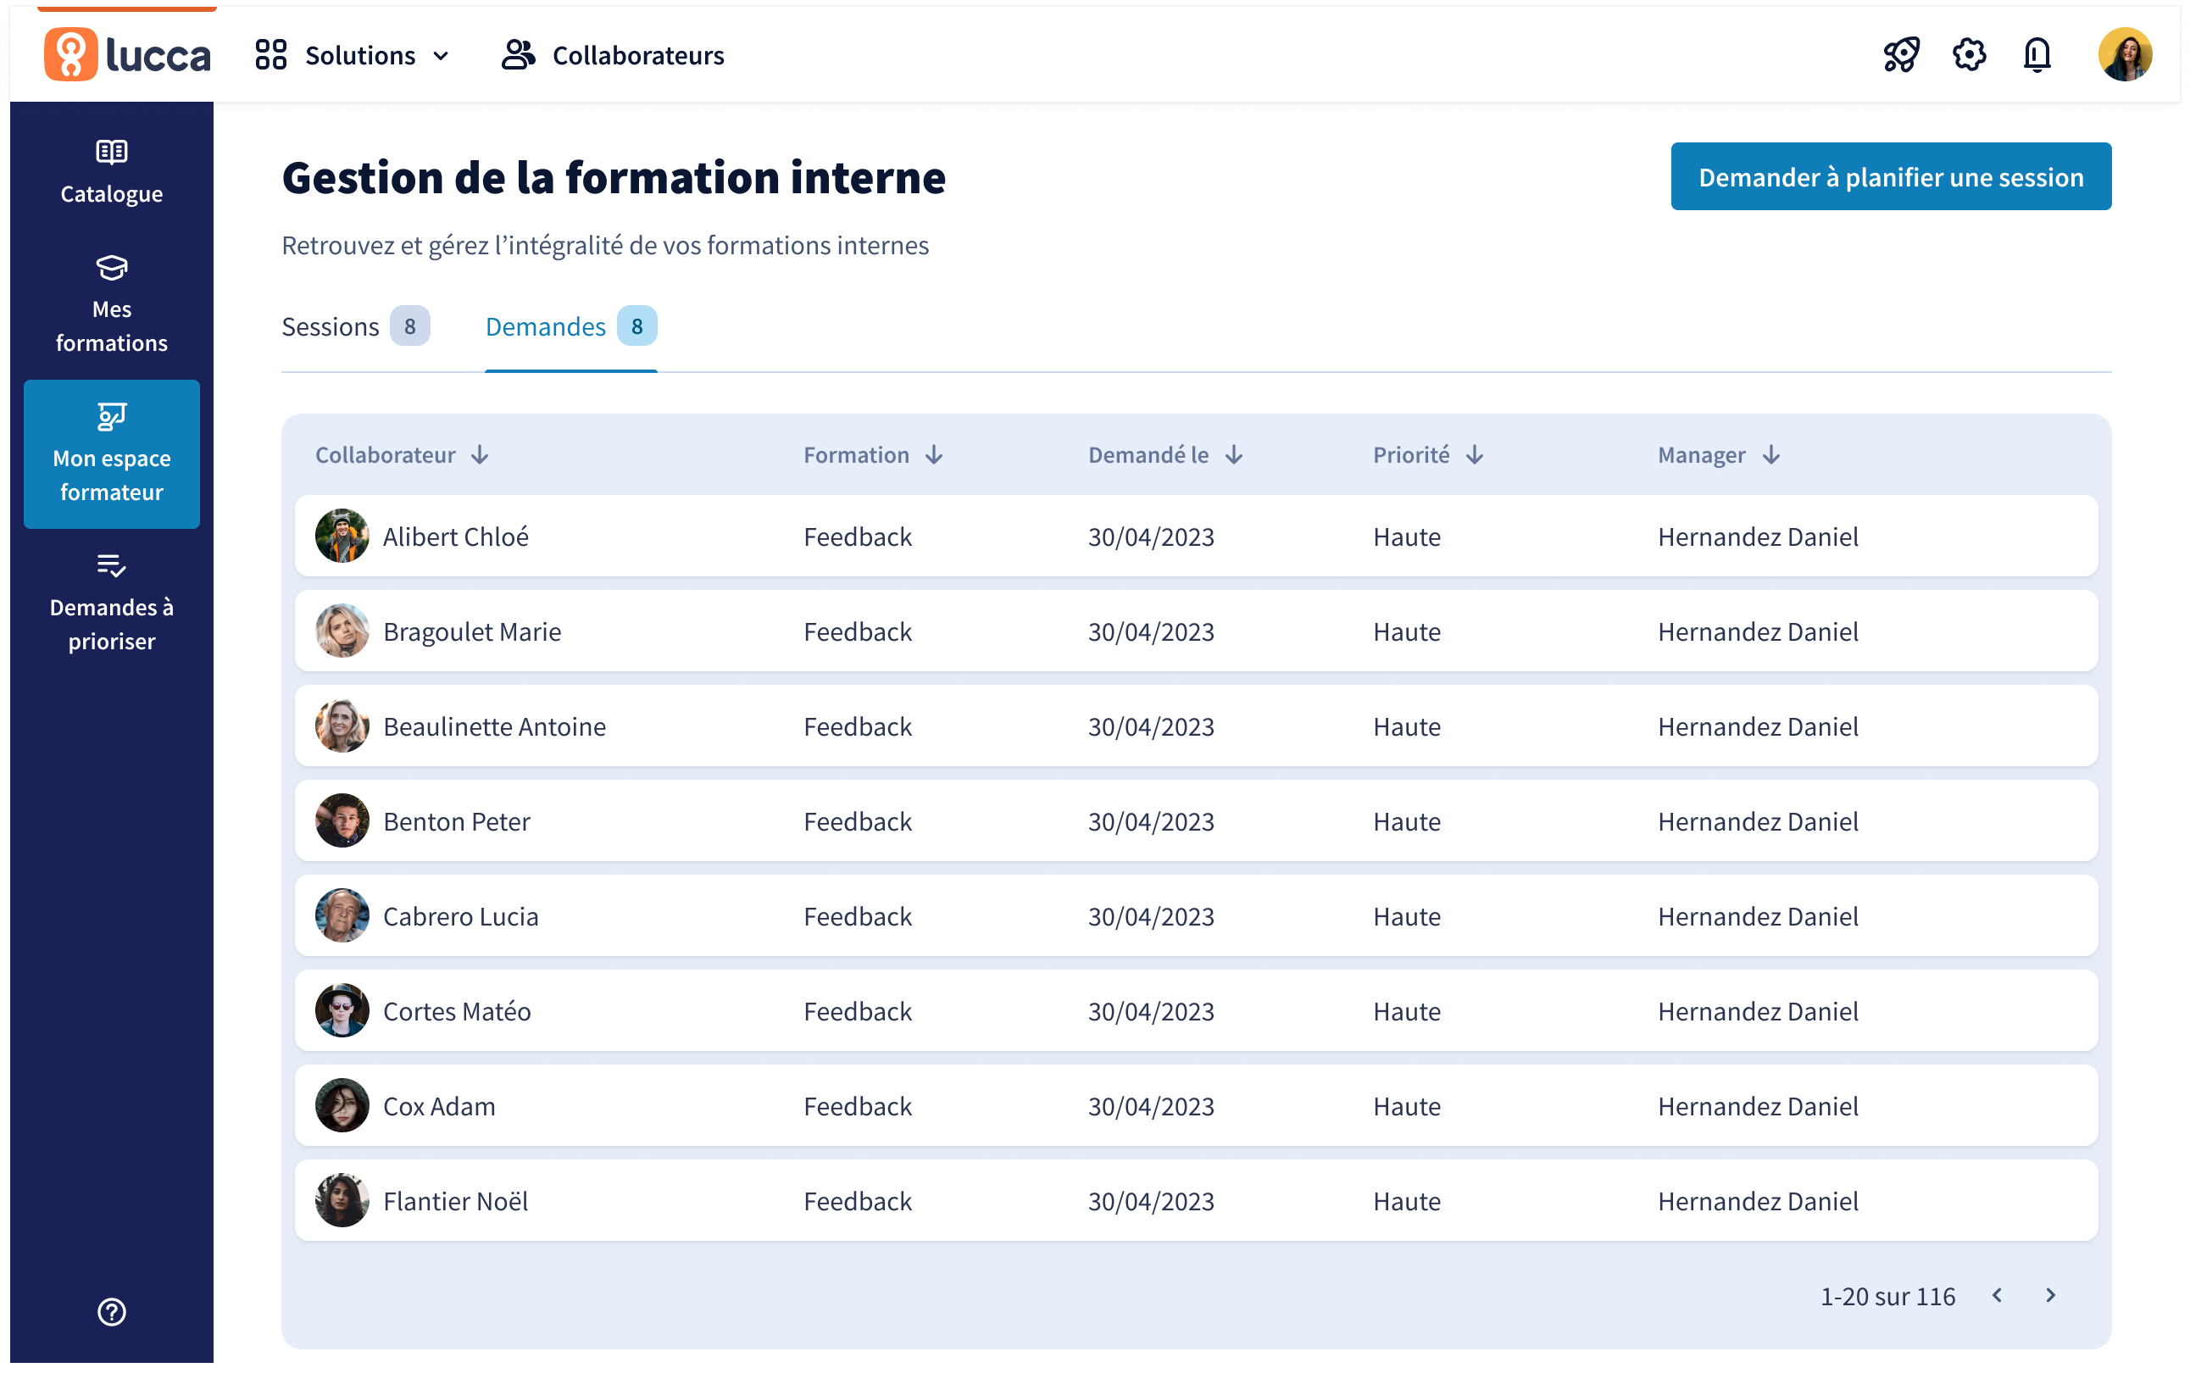Open help with the question mark icon

pyautogui.click(x=112, y=1312)
